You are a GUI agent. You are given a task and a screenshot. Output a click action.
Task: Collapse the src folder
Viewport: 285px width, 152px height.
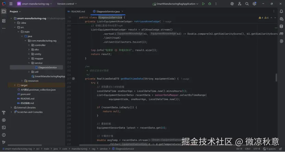[15, 27]
